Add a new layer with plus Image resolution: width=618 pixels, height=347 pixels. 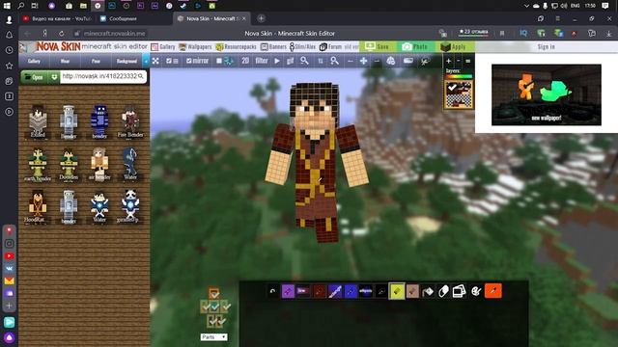click(448, 61)
